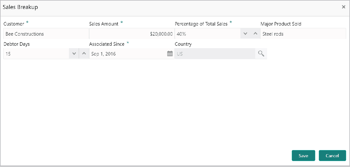Select the Debtor Days field showing 15
Viewport: 350px width, 167px height.
point(36,53)
